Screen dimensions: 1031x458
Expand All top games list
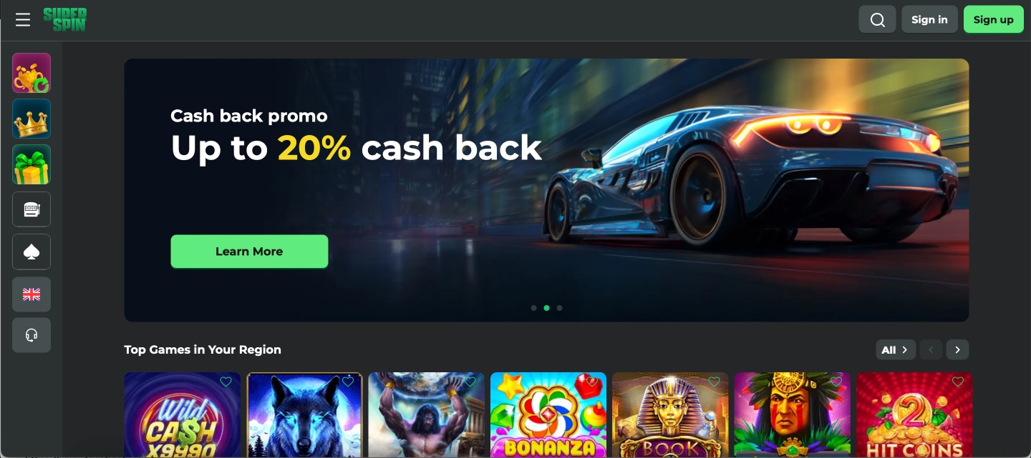896,349
